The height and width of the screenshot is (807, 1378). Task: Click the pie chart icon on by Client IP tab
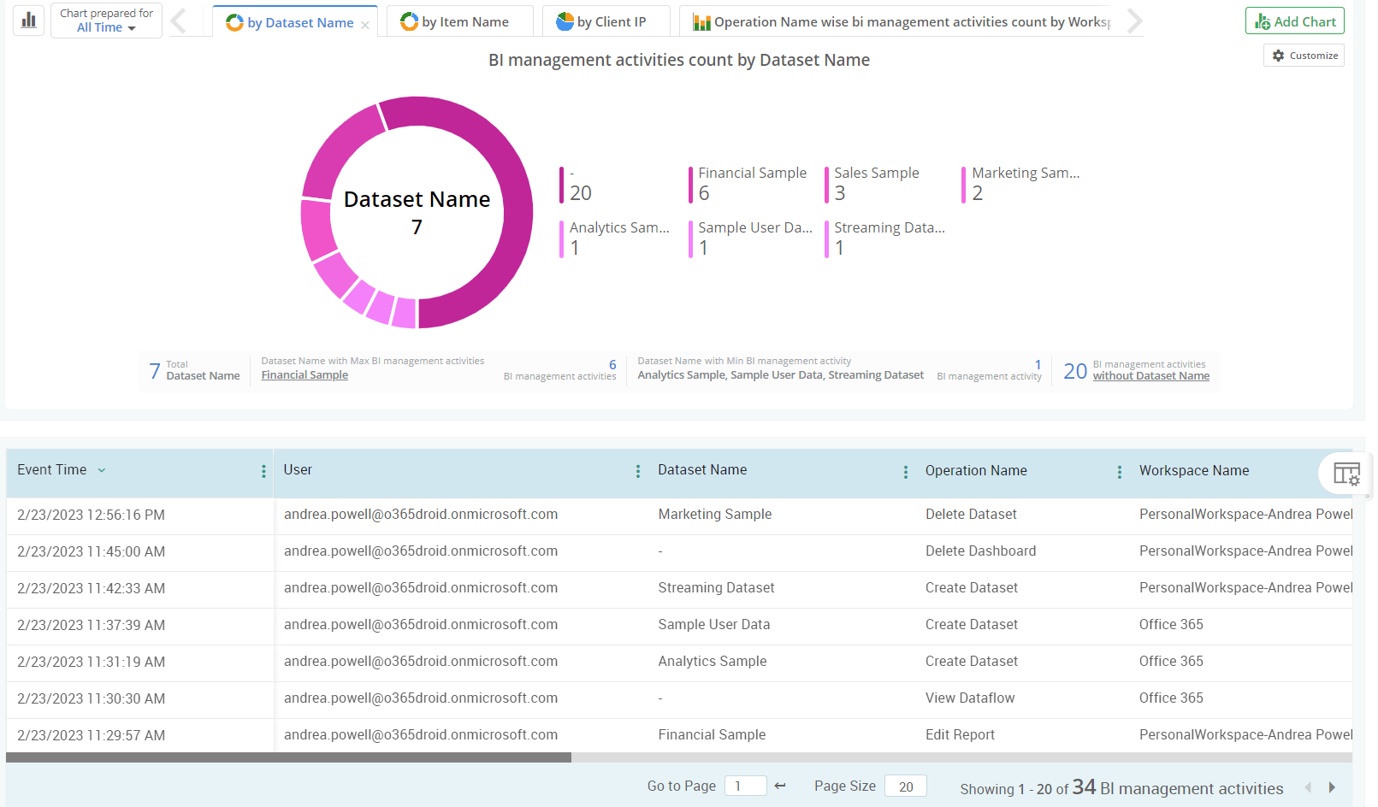point(565,21)
